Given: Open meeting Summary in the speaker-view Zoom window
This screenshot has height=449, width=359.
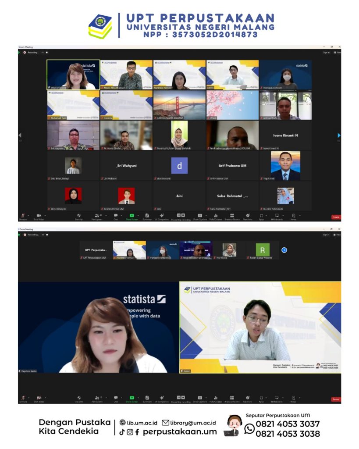Looking at the screenshot, I should [x=147, y=399].
